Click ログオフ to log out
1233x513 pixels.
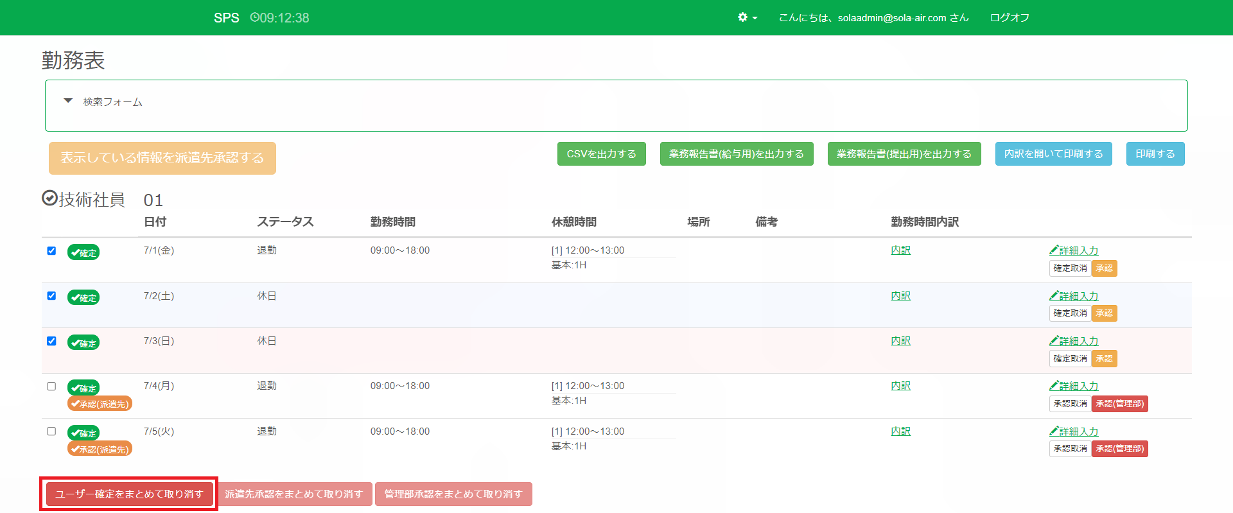pyautogui.click(x=1010, y=18)
